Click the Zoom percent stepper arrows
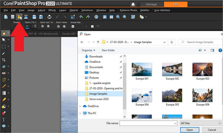This screenshot has height=133, width=223. (33, 26)
